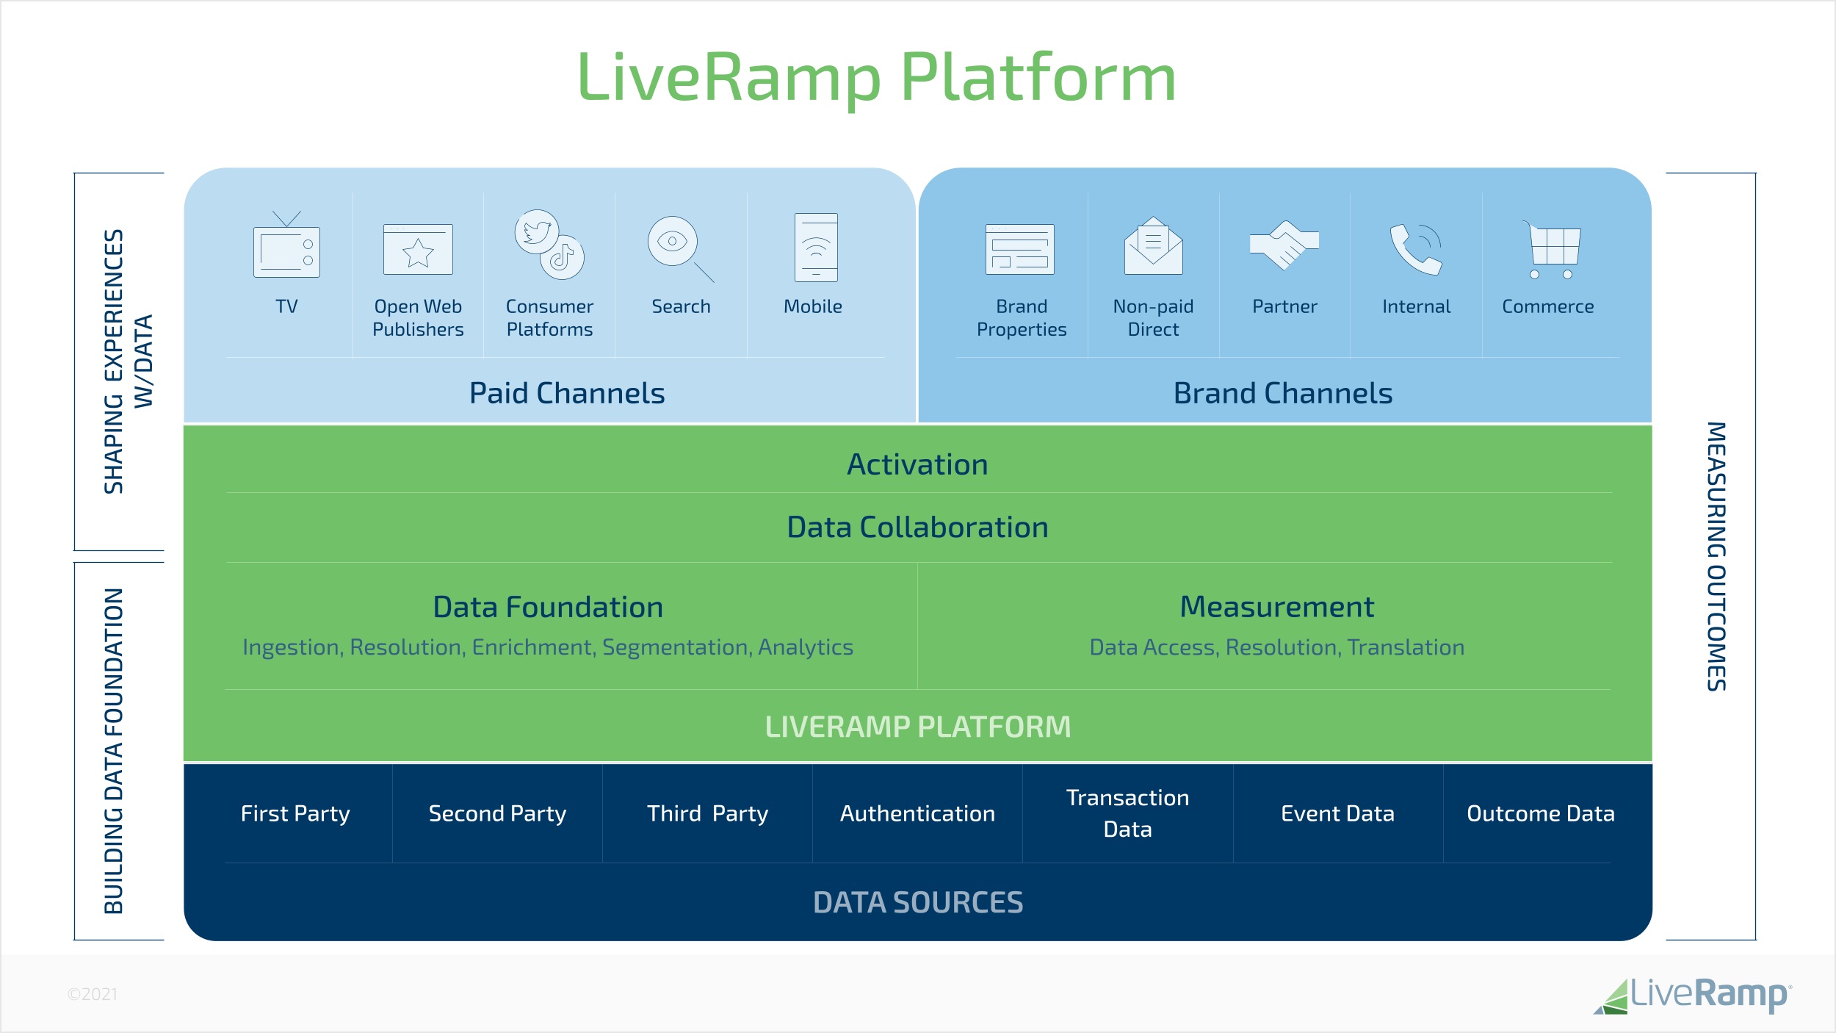
Task: Select the First Party data source
Action: [x=296, y=814]
